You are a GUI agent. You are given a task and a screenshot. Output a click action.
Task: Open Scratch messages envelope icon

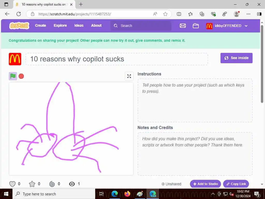pos(183,26)
